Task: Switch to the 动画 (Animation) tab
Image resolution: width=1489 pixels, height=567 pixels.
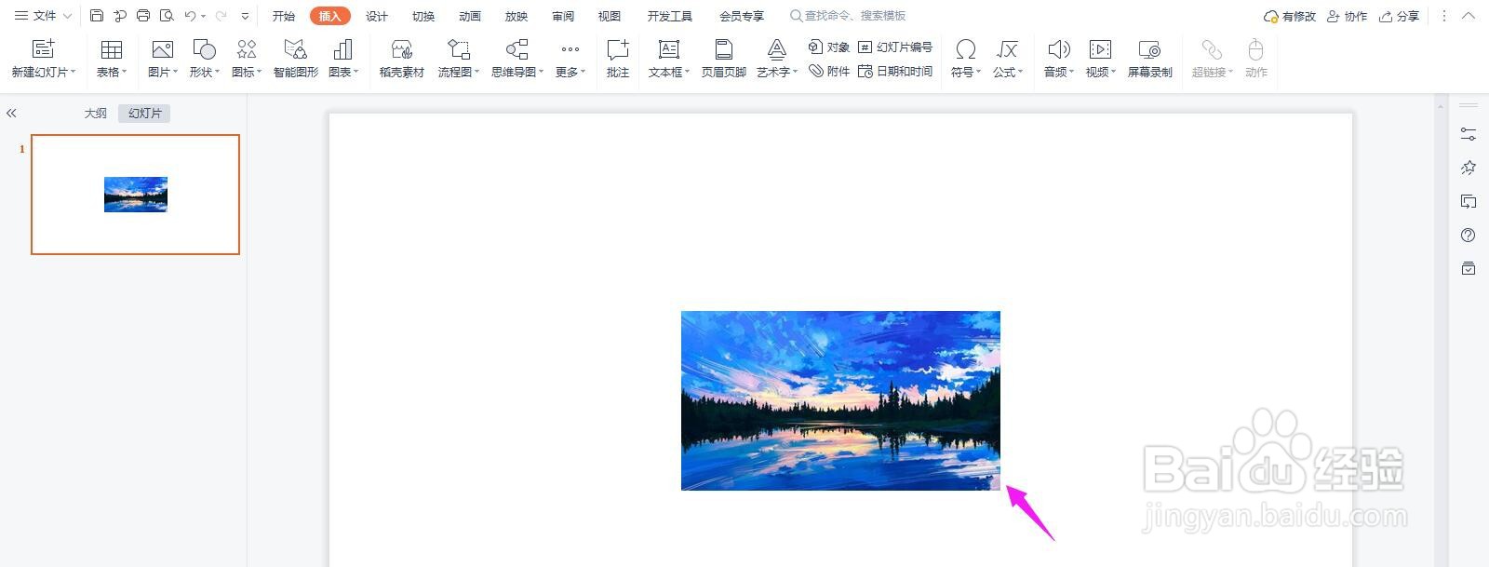Action: [x=470, y=16]
